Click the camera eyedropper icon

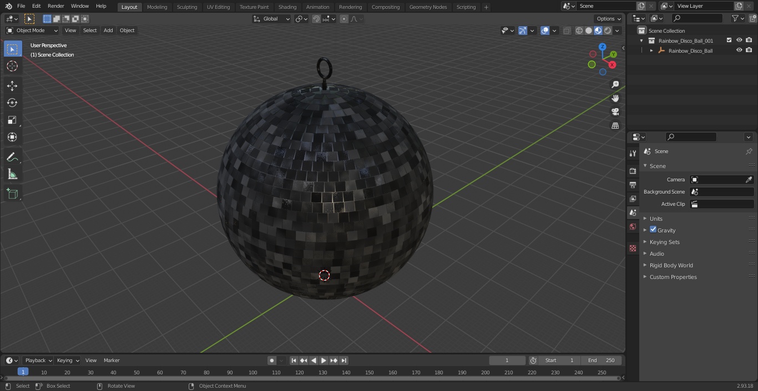pos(749,180)
